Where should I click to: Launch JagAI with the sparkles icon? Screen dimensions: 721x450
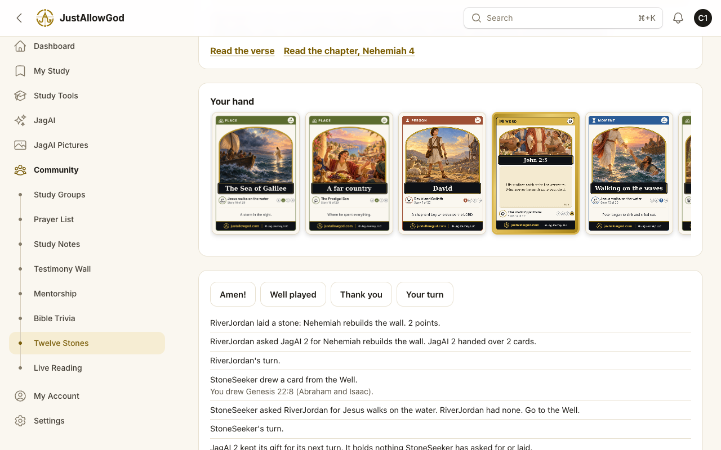tap(20, 120)
